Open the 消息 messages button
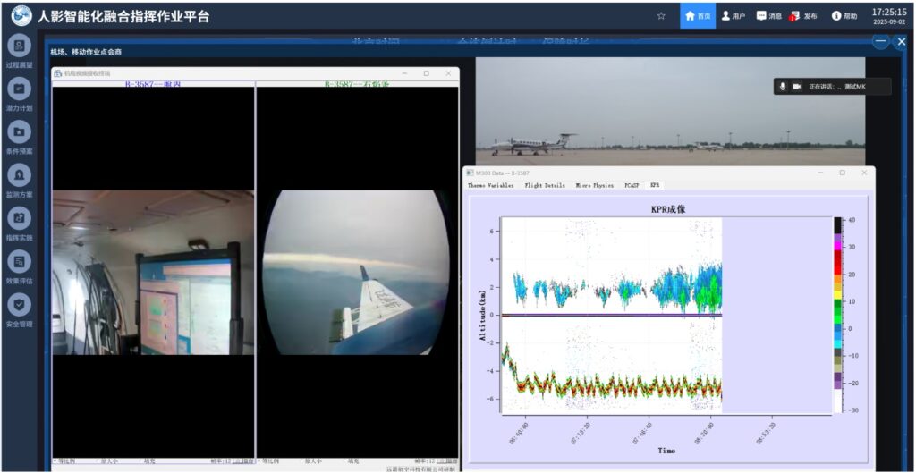The image size is (916, 473). 768,16
